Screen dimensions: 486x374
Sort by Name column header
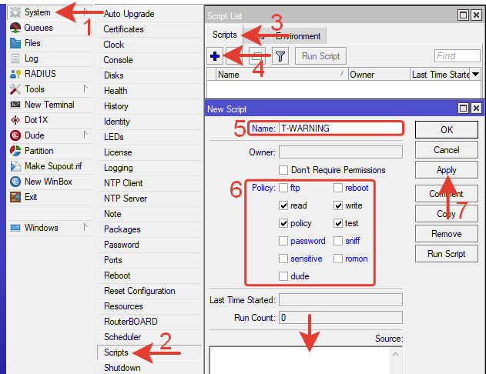click(x=281, y=75)
